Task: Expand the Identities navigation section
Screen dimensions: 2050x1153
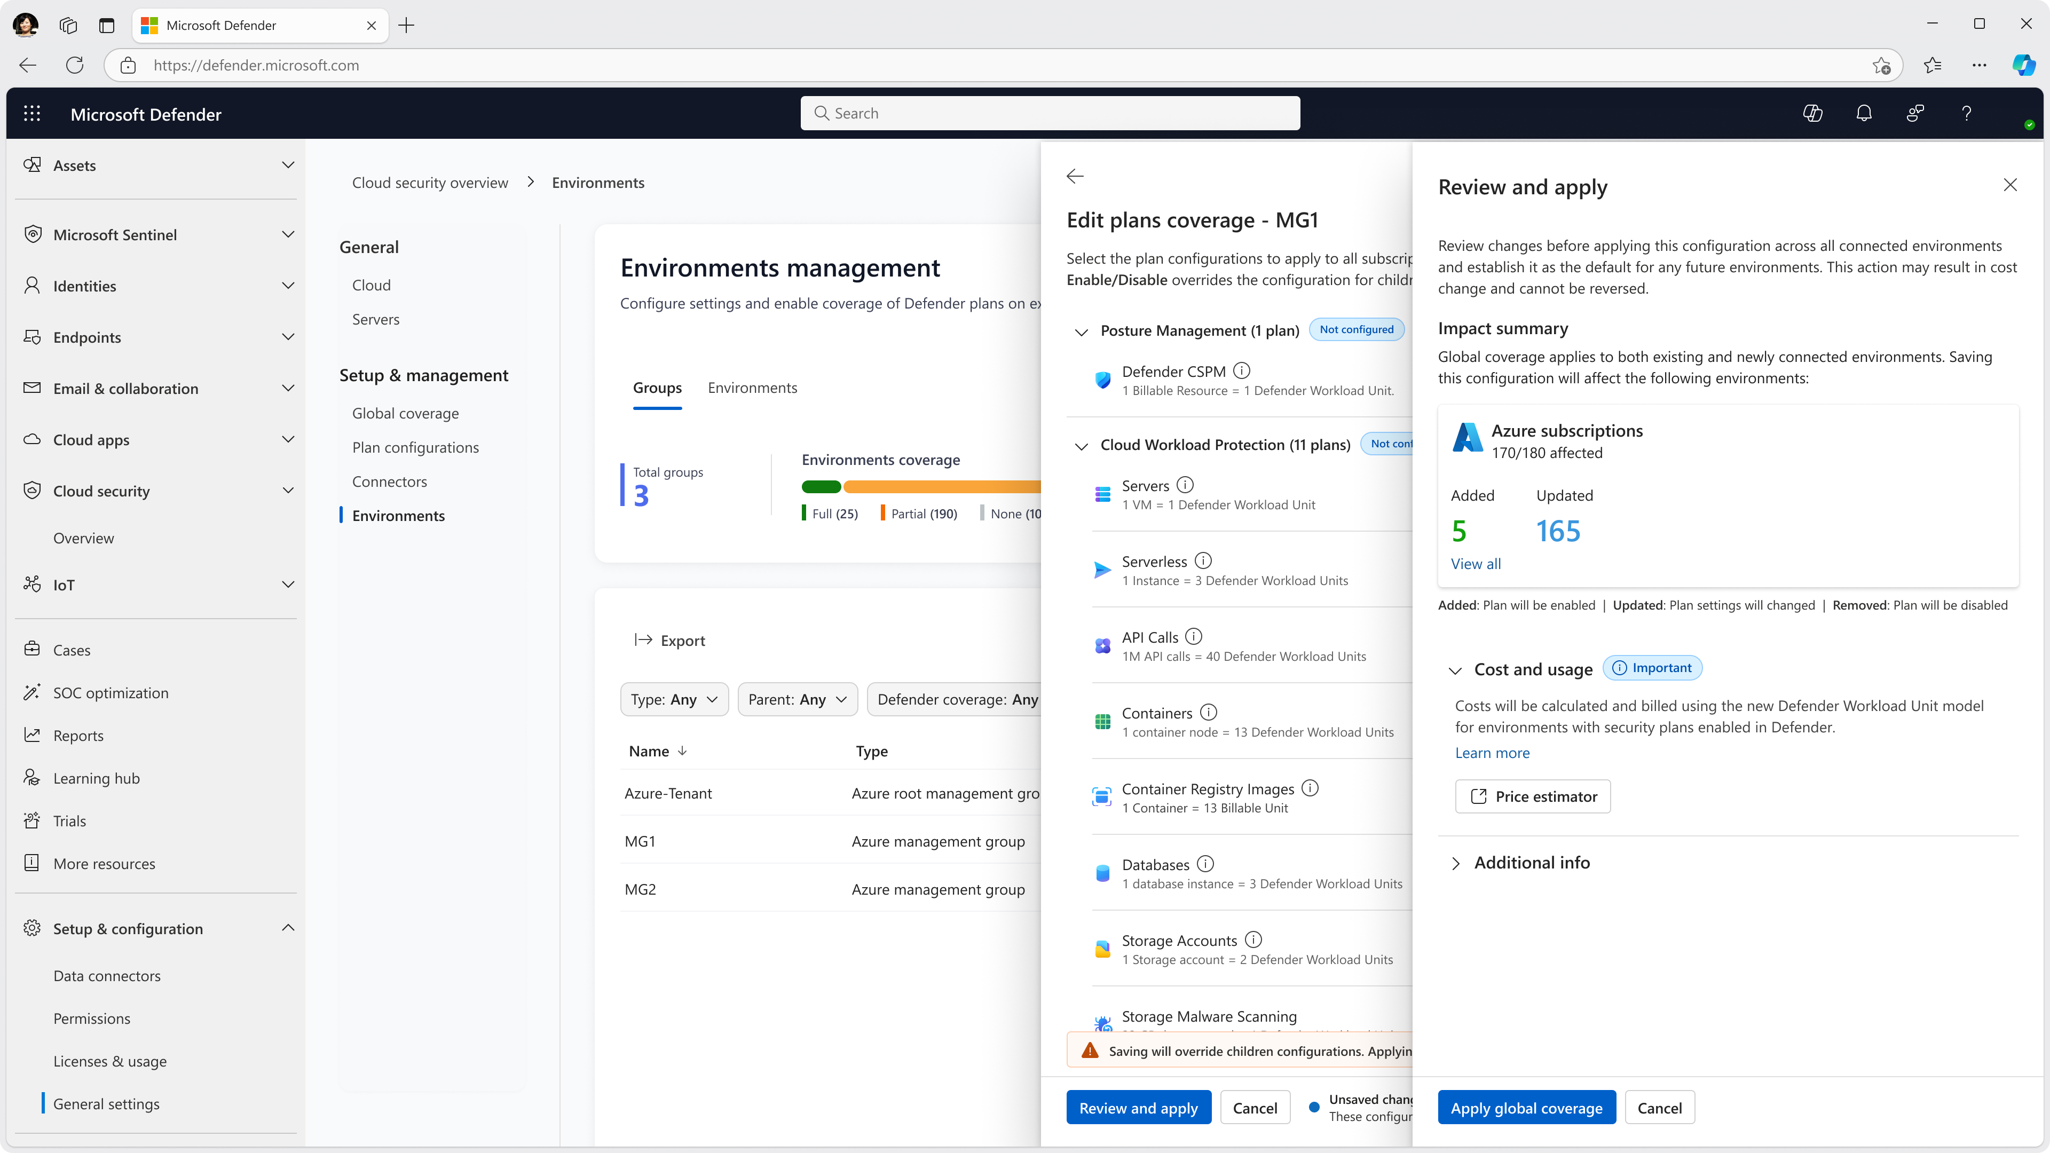Action: click(288, 286)
